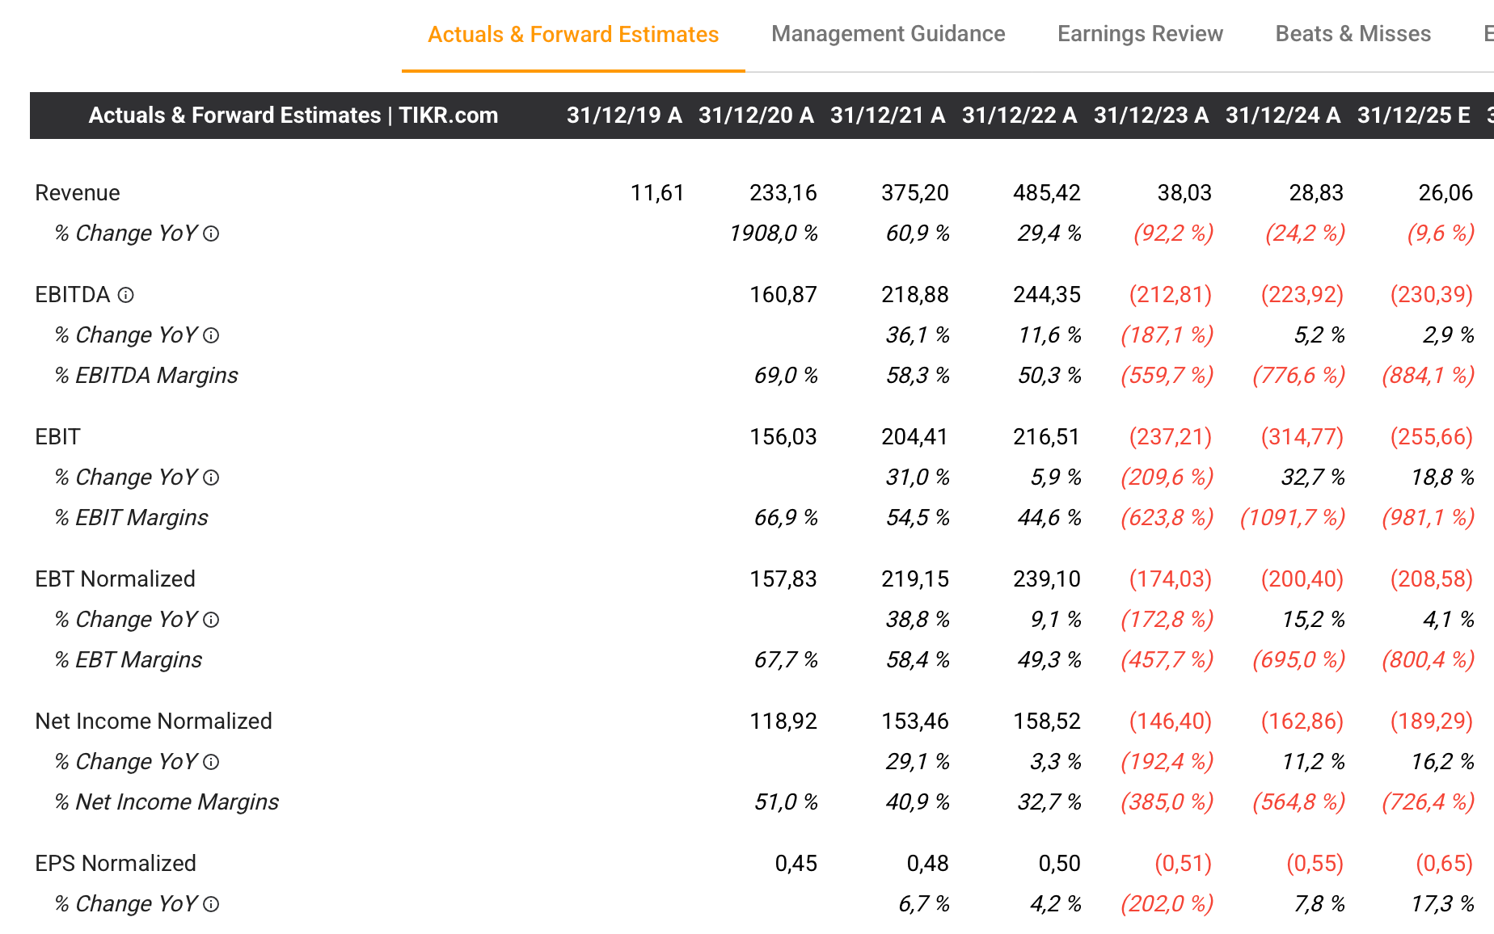1494x934 pixels.
Task: Click the EPS change cell (202,0 %)
Action: pos(1167,904)
